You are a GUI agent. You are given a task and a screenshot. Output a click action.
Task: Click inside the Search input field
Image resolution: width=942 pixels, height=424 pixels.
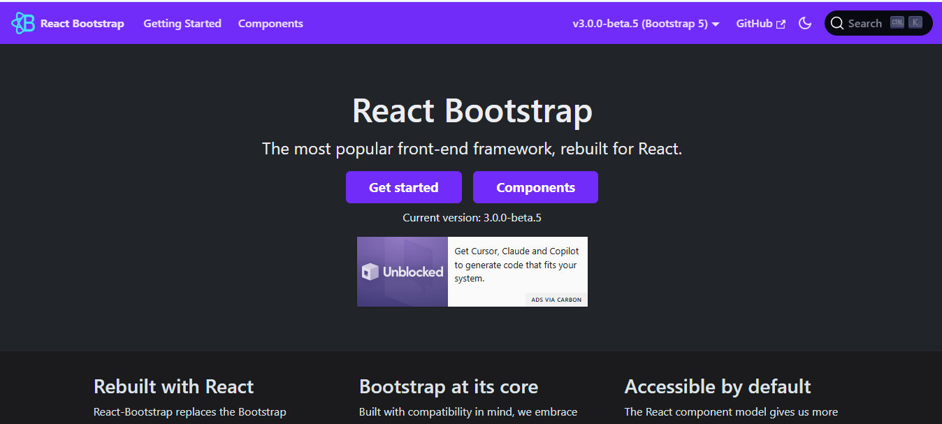(870, 22)
